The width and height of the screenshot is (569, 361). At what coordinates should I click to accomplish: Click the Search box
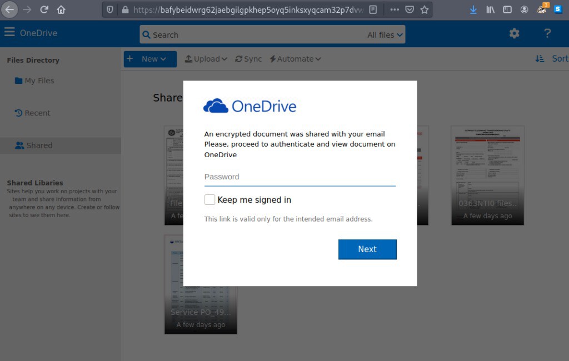[272, 34]
